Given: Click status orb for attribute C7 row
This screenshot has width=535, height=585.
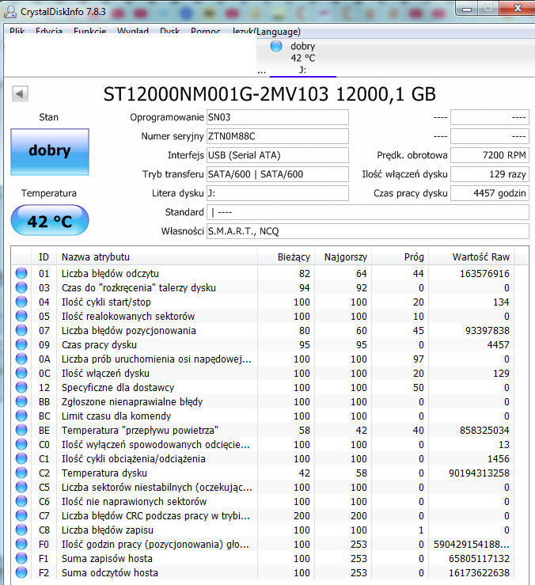Looking at the screenshot, I should [x=21, y=515].
